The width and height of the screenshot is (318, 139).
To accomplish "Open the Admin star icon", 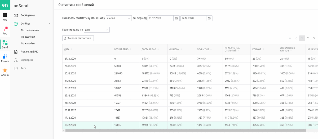I will (x=5, y=70).
